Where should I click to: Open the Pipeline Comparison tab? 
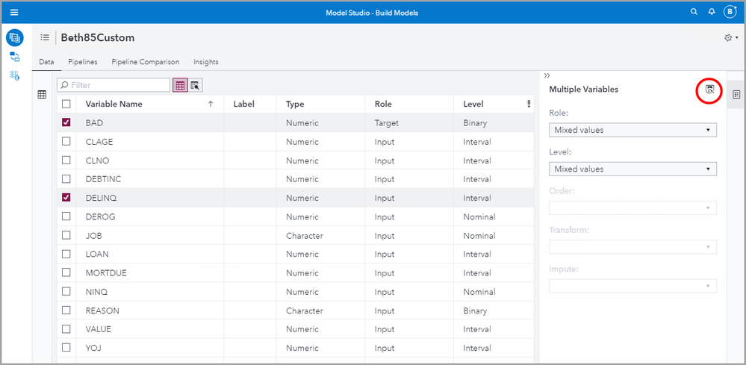(146, 62)
